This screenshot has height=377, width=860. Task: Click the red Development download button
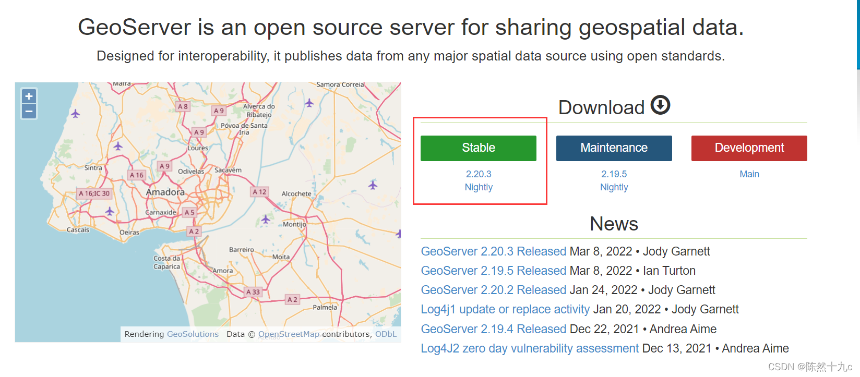pos(749,148)
